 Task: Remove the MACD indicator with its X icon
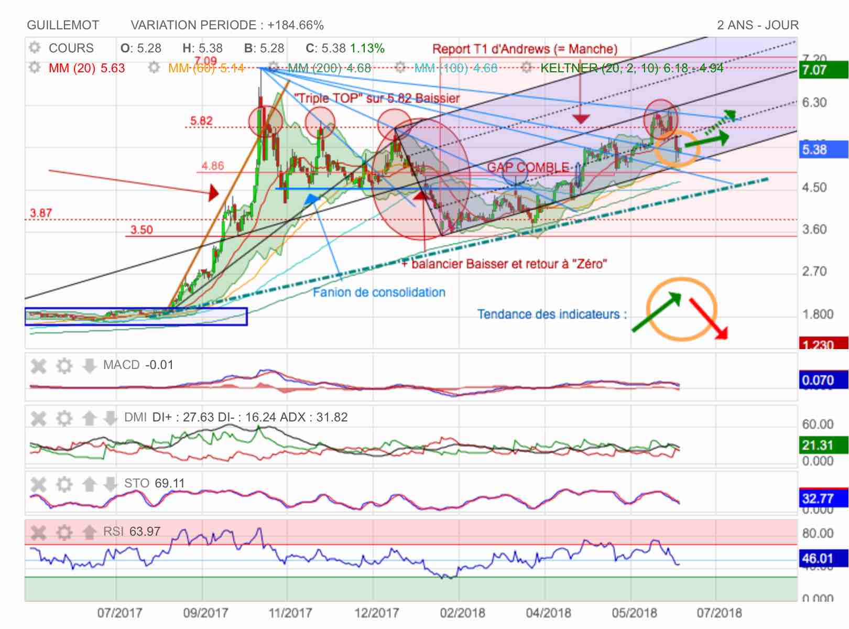(39, 365)
